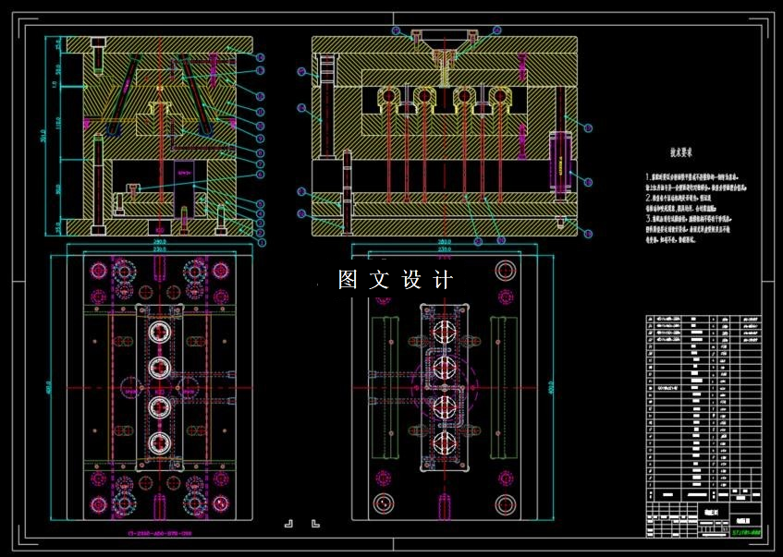Select part balloon 1 in left section view
783x557 pixels.
coord(263,243)
